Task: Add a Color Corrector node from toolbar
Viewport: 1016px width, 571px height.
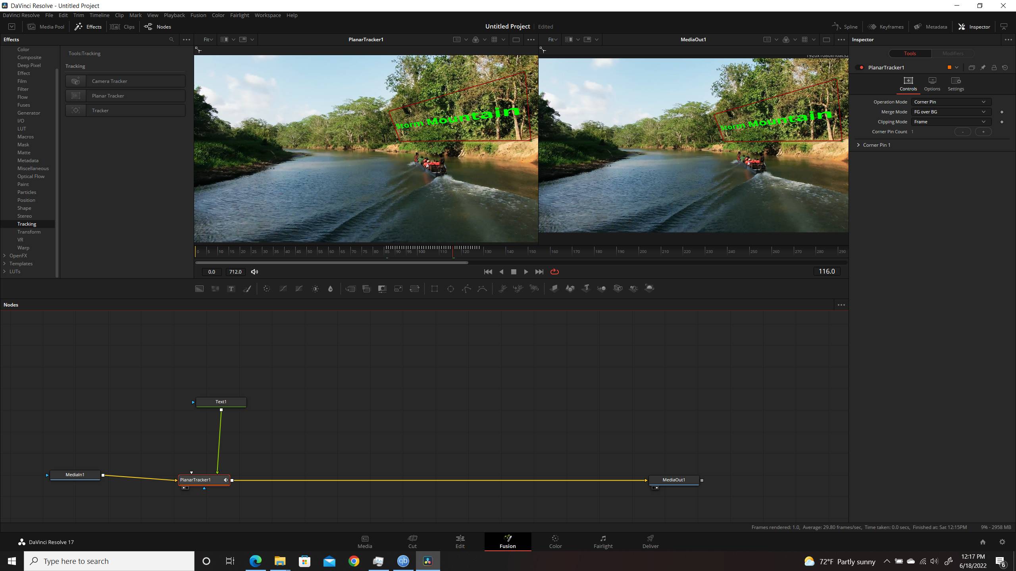Action: pyautogui.click(x=267, y=289)
